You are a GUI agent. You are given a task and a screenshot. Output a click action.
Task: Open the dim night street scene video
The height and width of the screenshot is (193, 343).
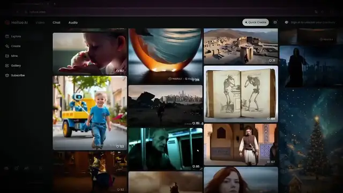pyautogui.click(x=90, y=172)
